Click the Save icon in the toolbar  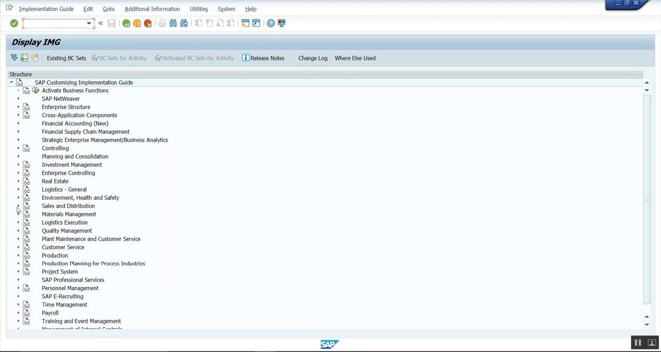click(x=112, y=23)
